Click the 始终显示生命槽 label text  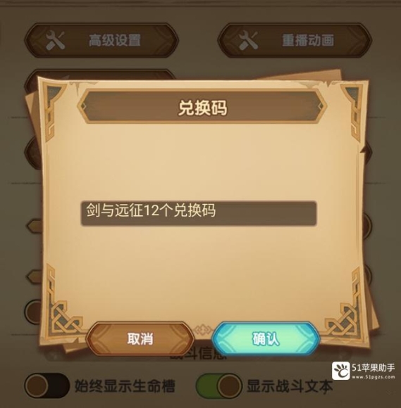coord(125,385)
